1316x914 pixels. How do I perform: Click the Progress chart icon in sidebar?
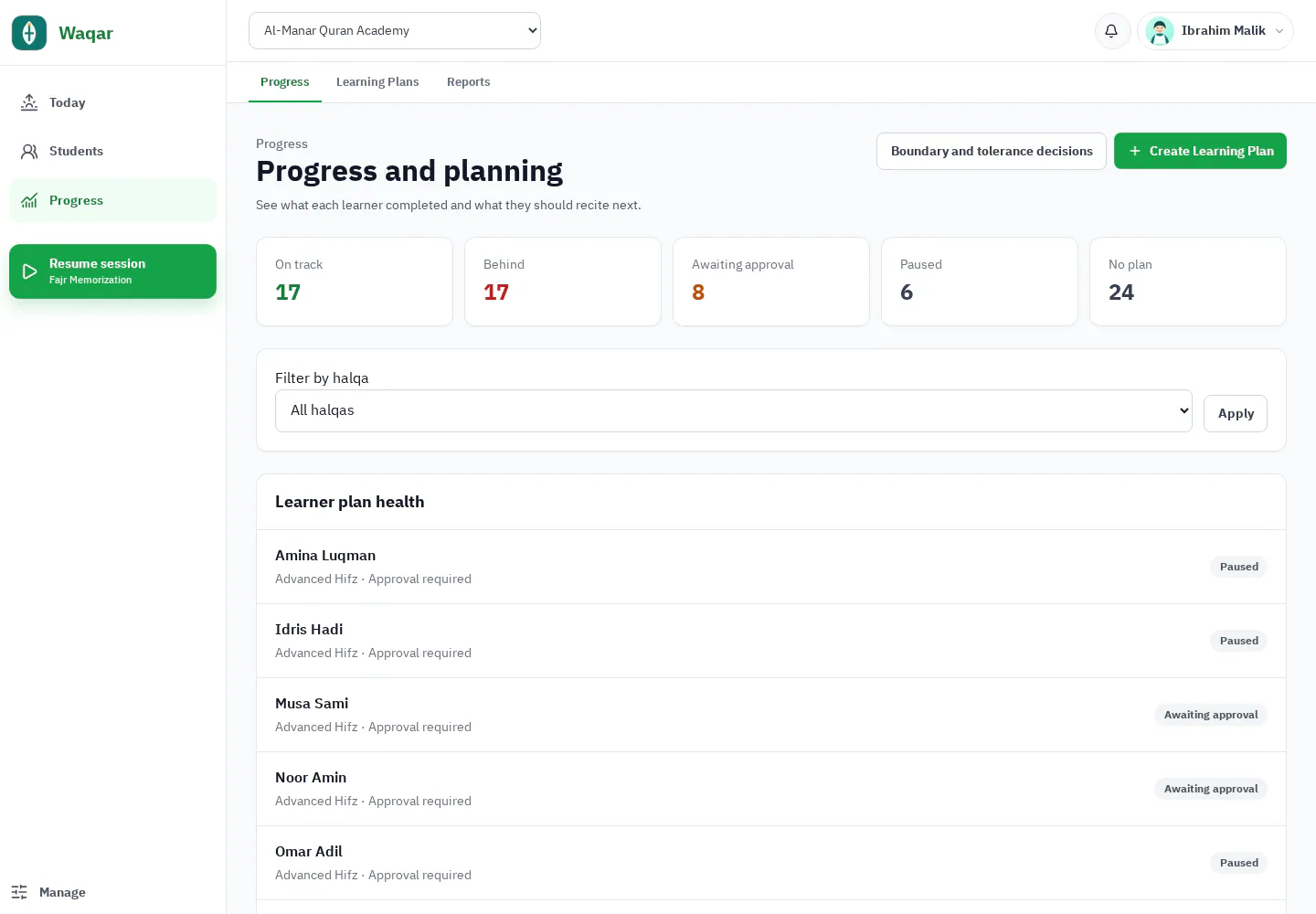tap(29, 200)
